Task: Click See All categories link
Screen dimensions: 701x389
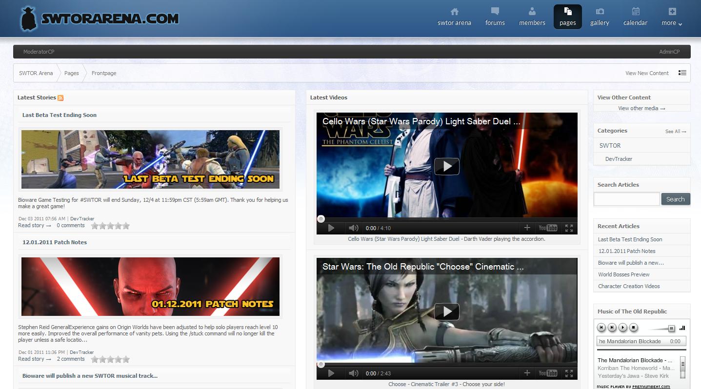Action: (676, 132)
